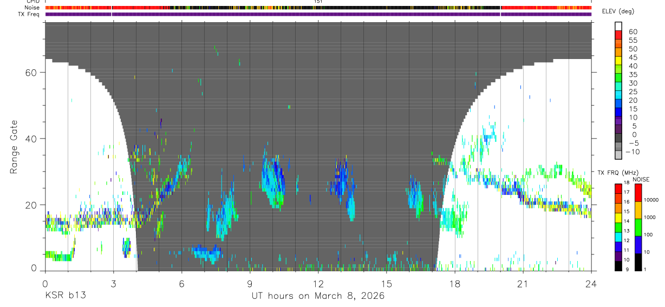This screenshot has height=307, width=665.
Task: Select the red 17–18 MHz TX FRQ swatch
Action: coord(618,188)
